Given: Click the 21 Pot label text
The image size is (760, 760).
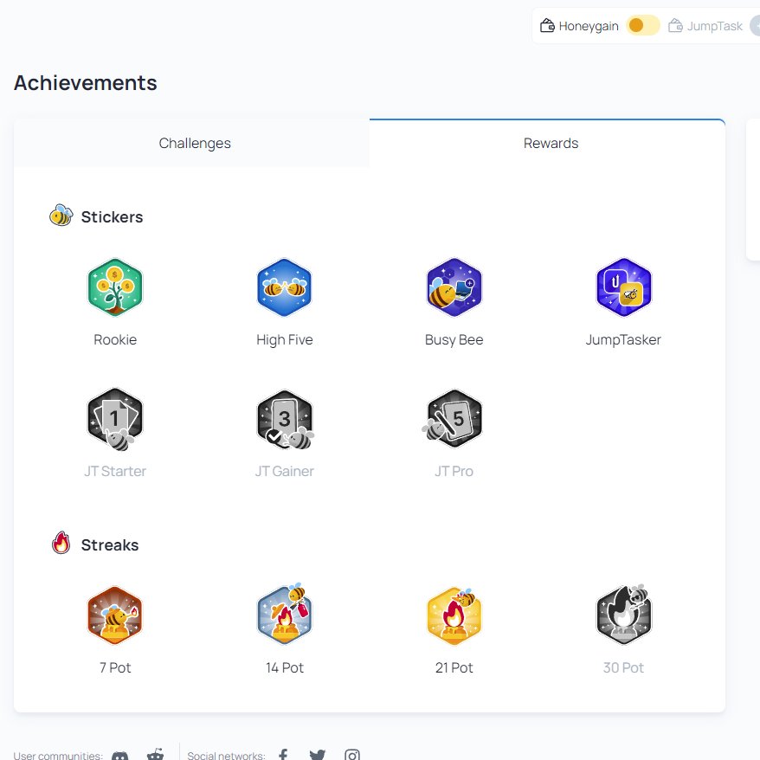Looking at the screenshot, I should (454, 667).
